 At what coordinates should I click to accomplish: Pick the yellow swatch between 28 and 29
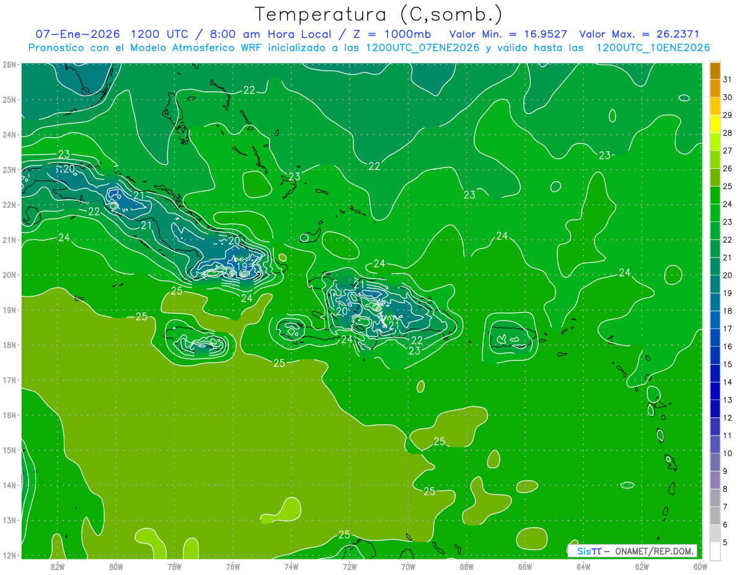(x=715, y=125)
